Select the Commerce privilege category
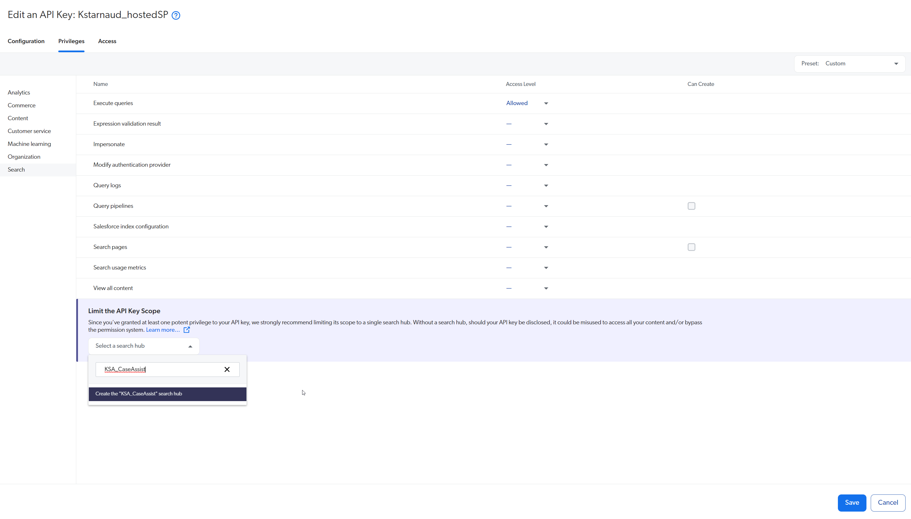 pyautogui.click(x=21, y=106)
